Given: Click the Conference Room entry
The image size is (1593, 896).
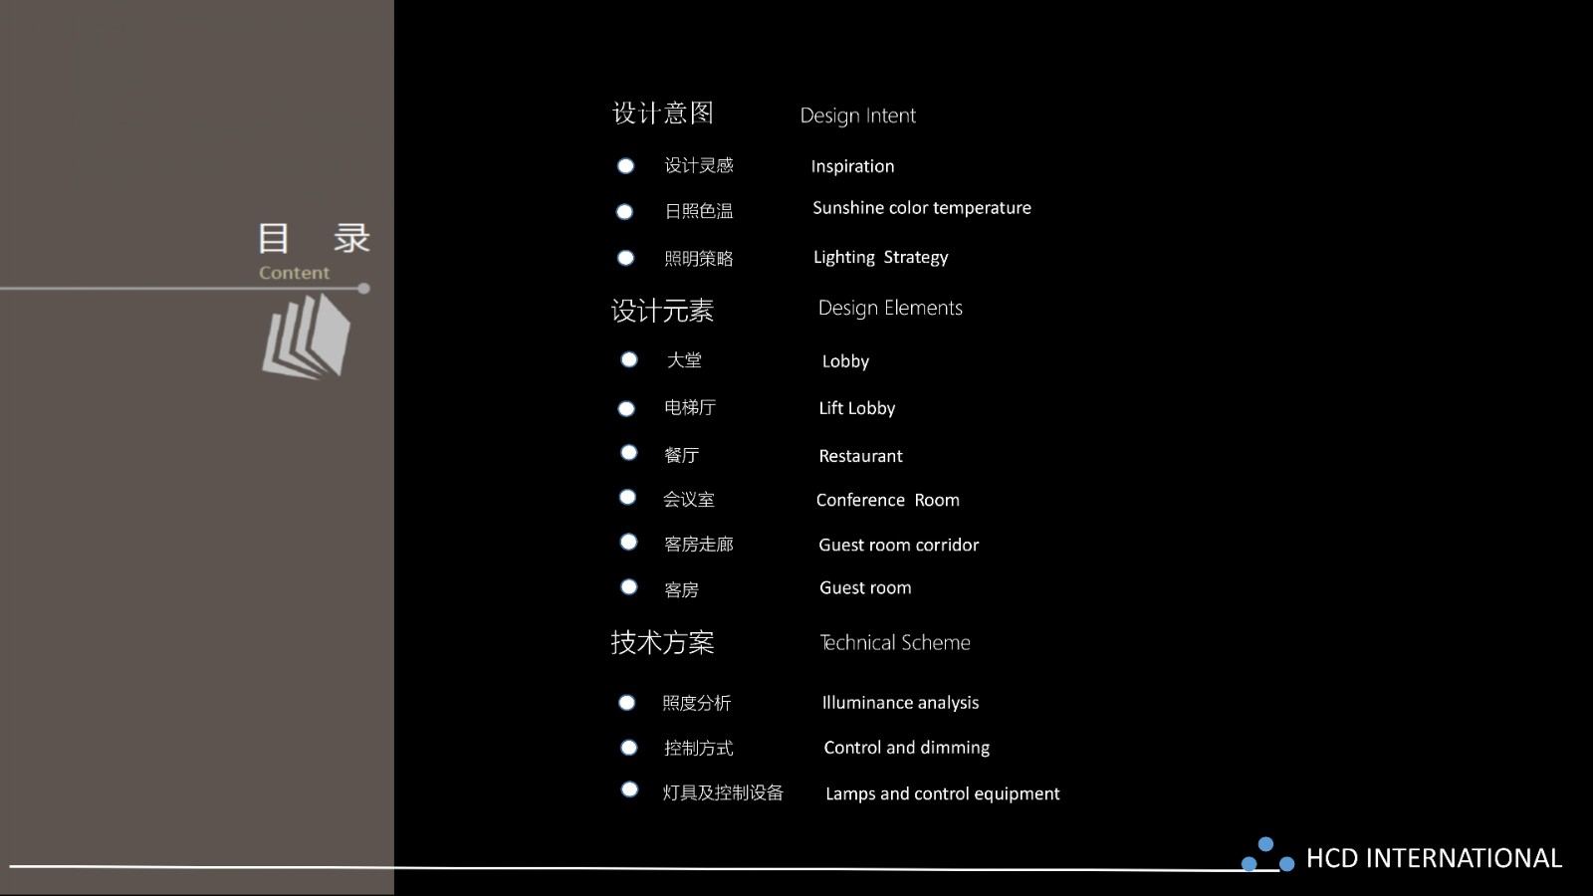Looking at the screenshot, I should point(888,500).
